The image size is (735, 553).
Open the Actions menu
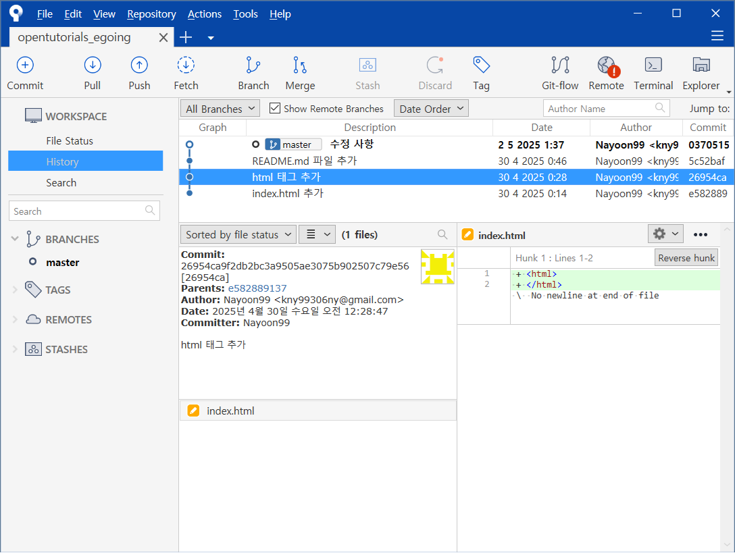pyautogui.click(x=205, y=14)
